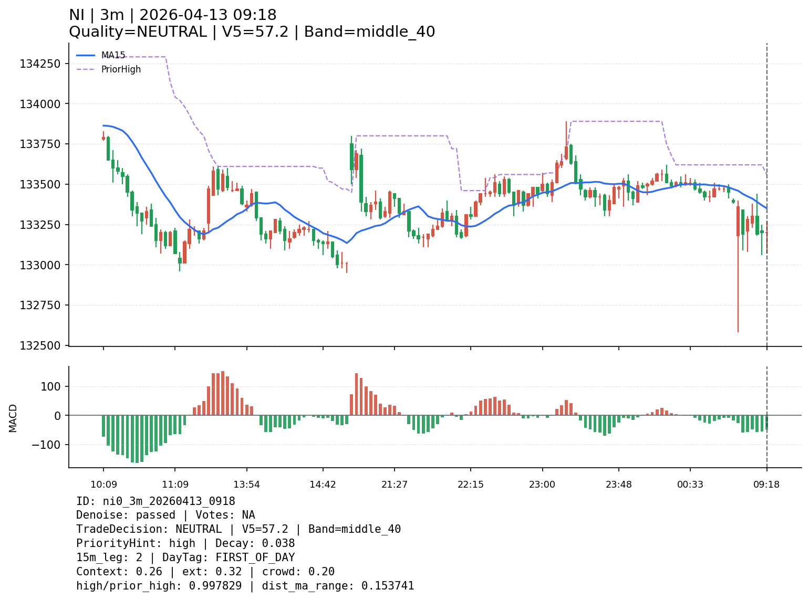Select the chart title NI 3m line
This screenshot has width=809, height=600.
[x=172, y=15]
